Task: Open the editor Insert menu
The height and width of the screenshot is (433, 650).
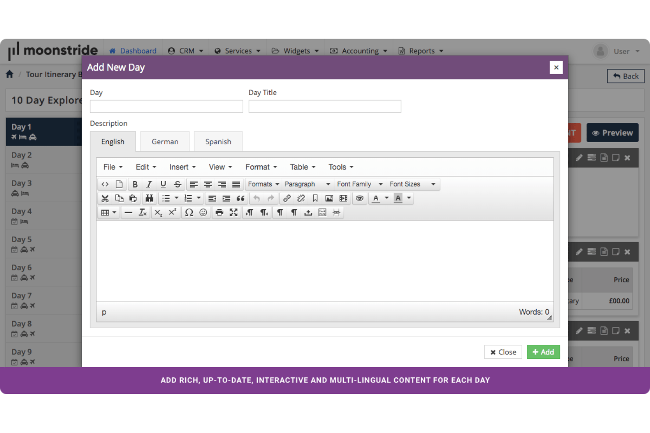Action: pos(182,167)
